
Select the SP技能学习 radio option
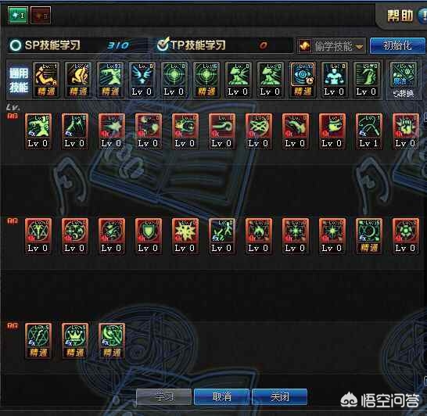pyautogui.click(x=45, y=45)
